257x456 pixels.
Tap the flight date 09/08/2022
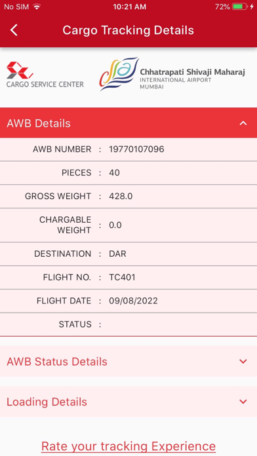click(133, 301)
